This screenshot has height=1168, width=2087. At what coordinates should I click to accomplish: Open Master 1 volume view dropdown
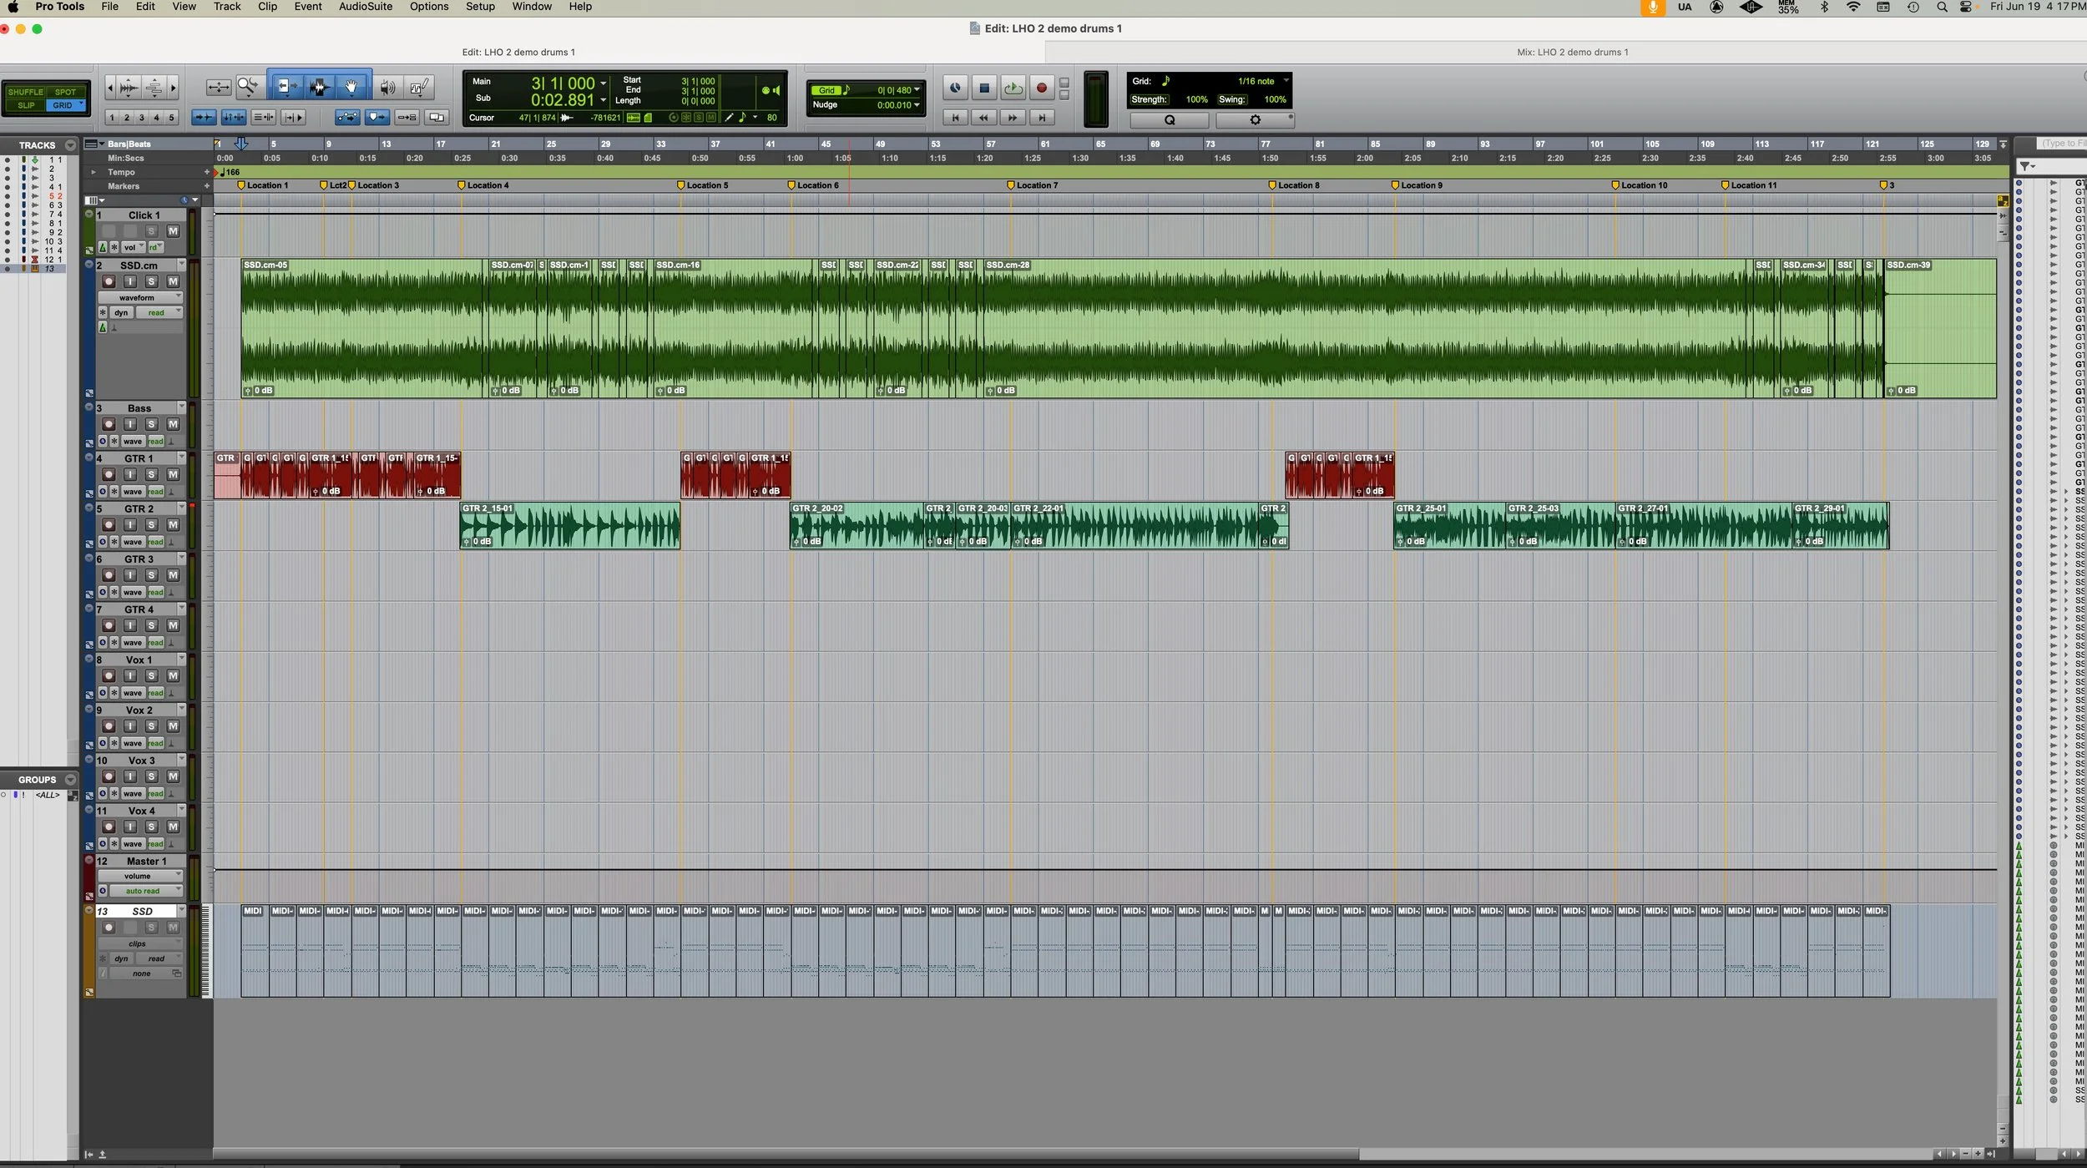(140, 877)
